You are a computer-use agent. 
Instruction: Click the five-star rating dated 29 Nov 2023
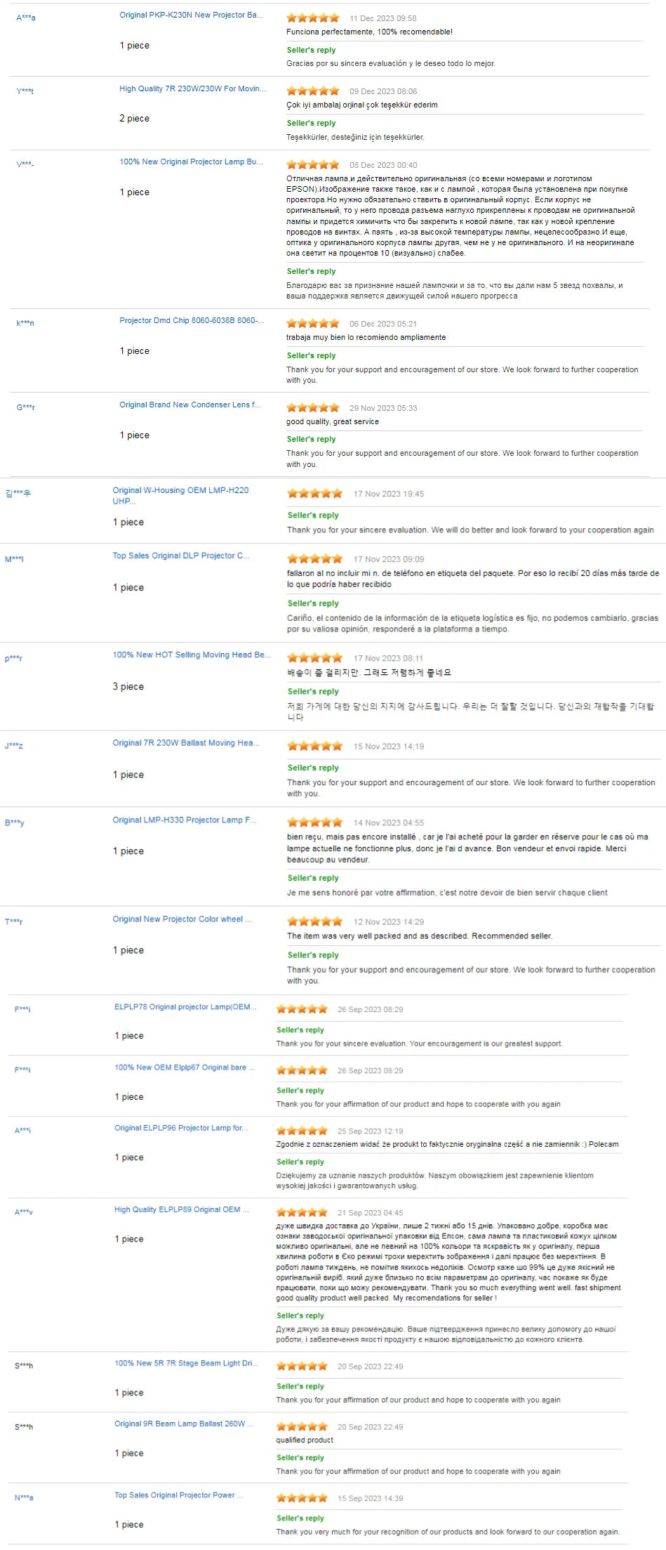tap(313, 407)
